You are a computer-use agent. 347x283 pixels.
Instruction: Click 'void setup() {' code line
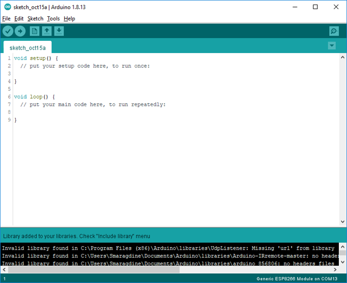point(36,58)
